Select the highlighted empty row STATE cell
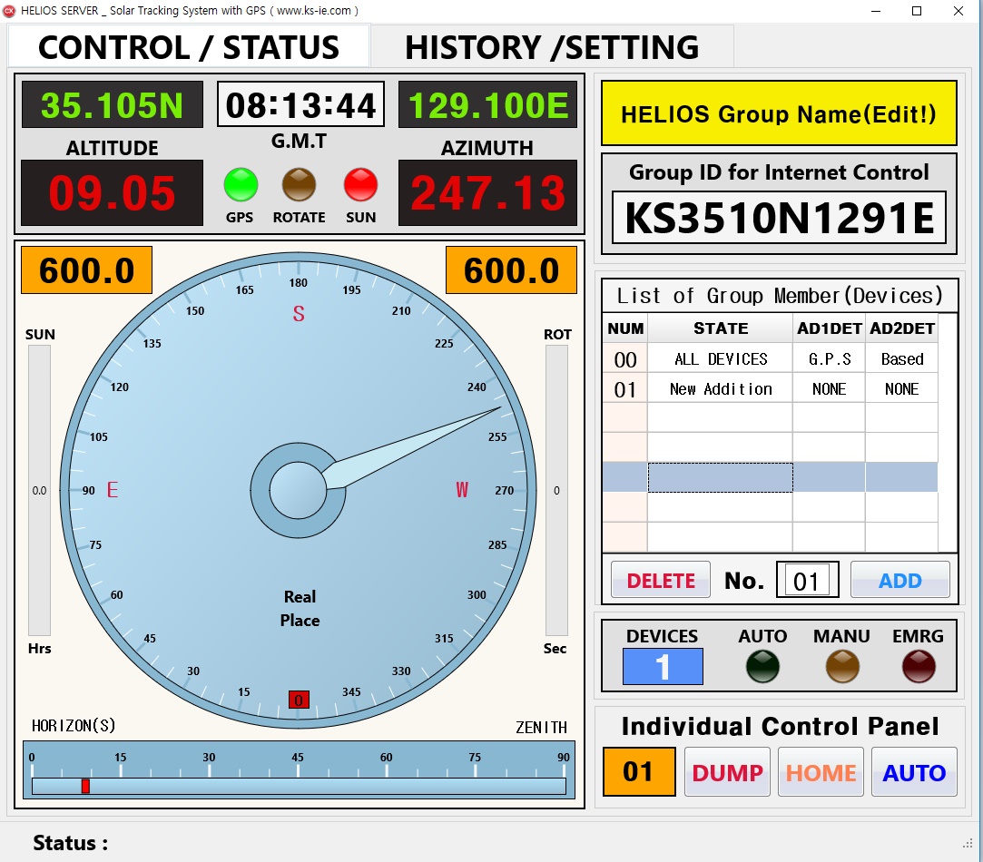 coord(721,477)
